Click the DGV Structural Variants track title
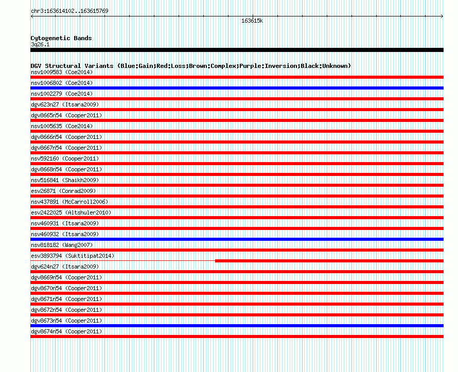The image size is (458, 372). click(x=191, y=66)
